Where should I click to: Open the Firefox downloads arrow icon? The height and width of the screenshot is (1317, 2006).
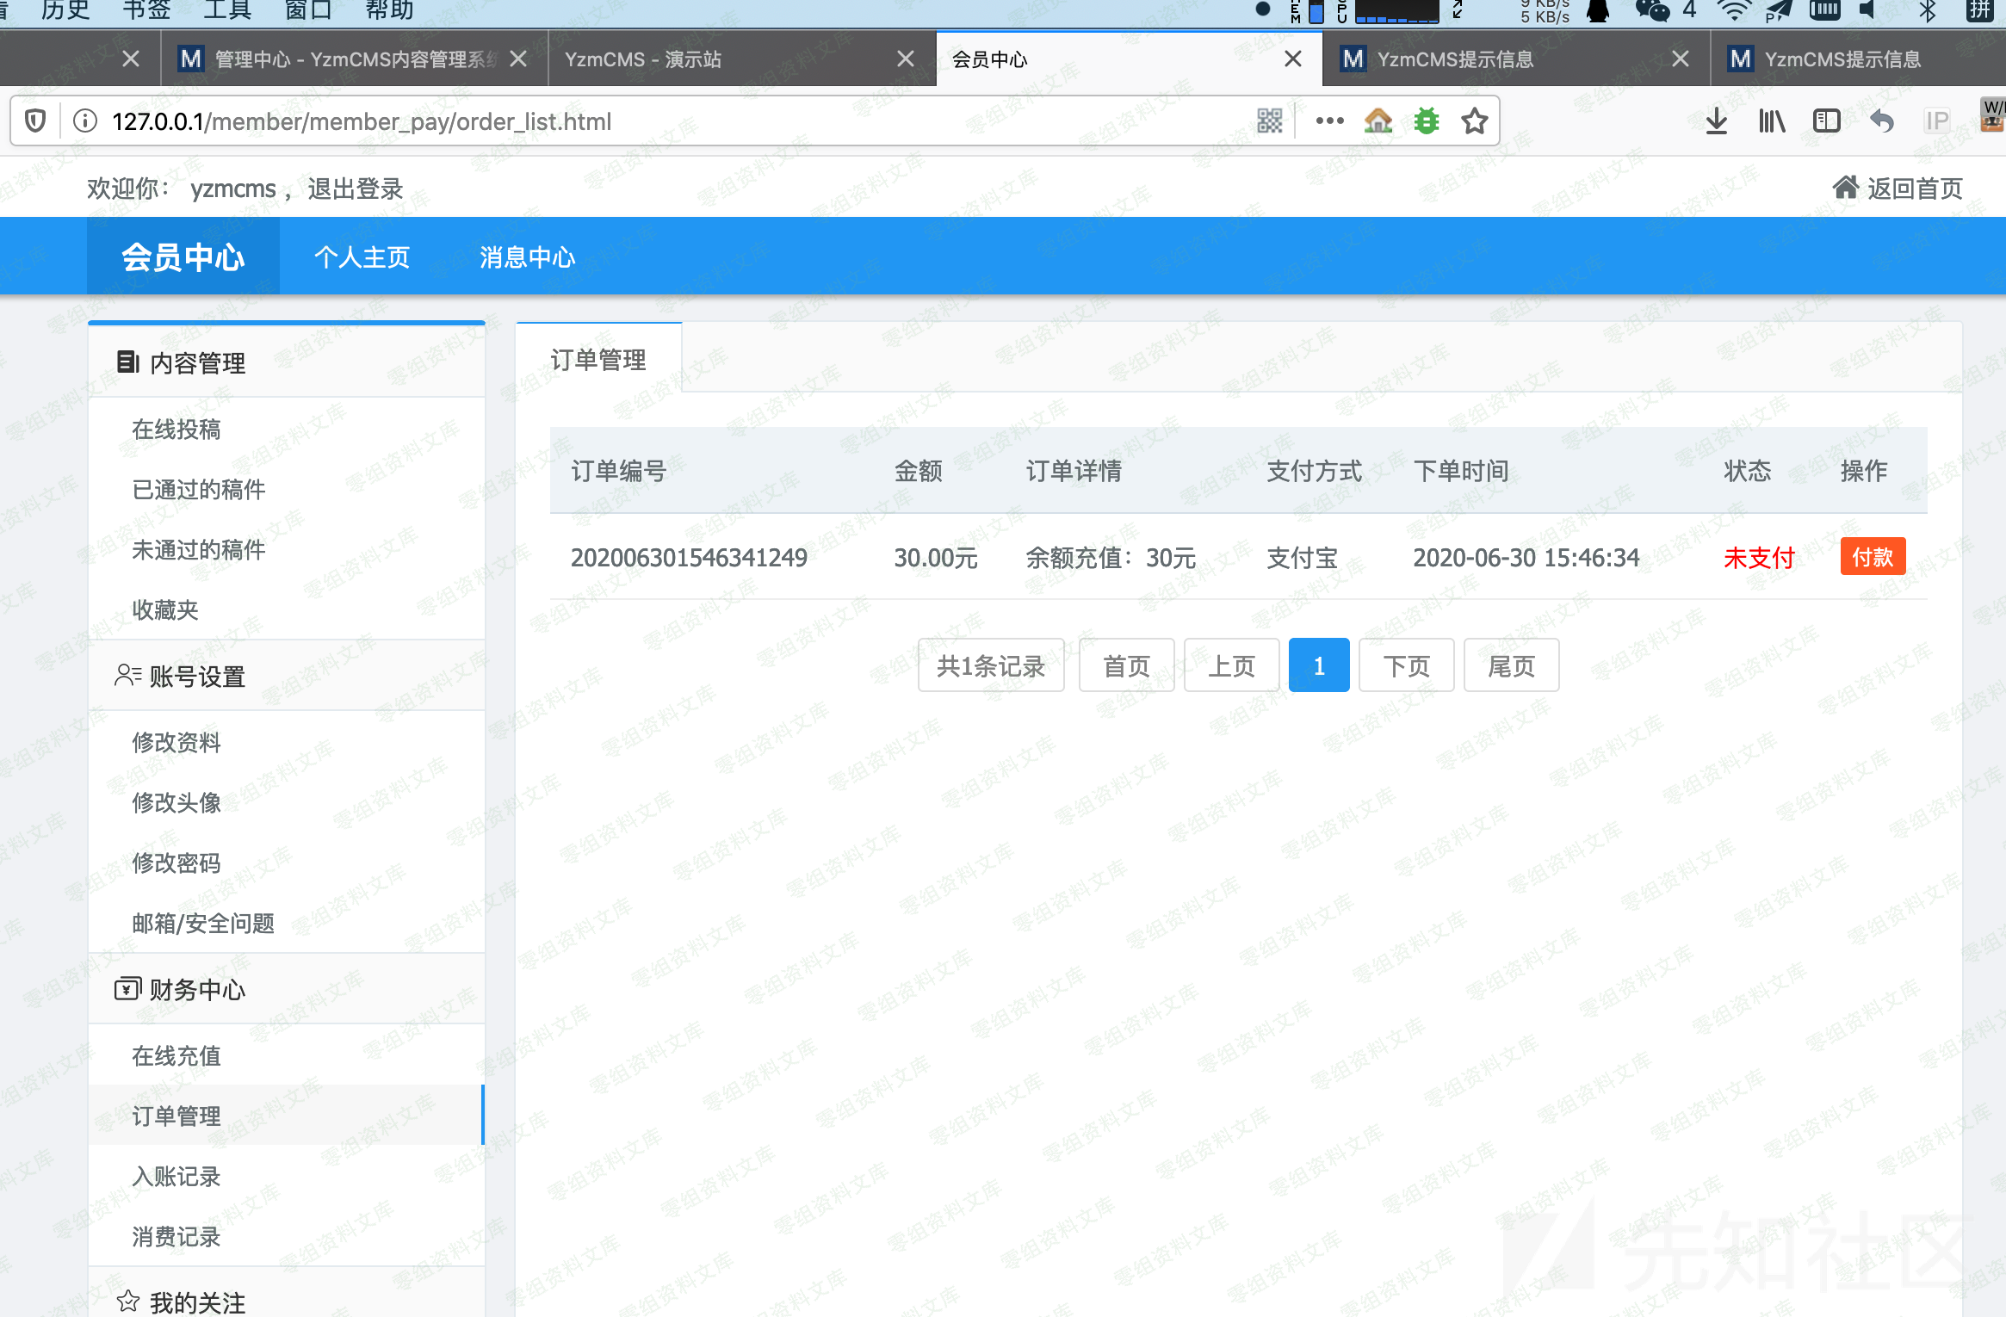pos(1716,121)
